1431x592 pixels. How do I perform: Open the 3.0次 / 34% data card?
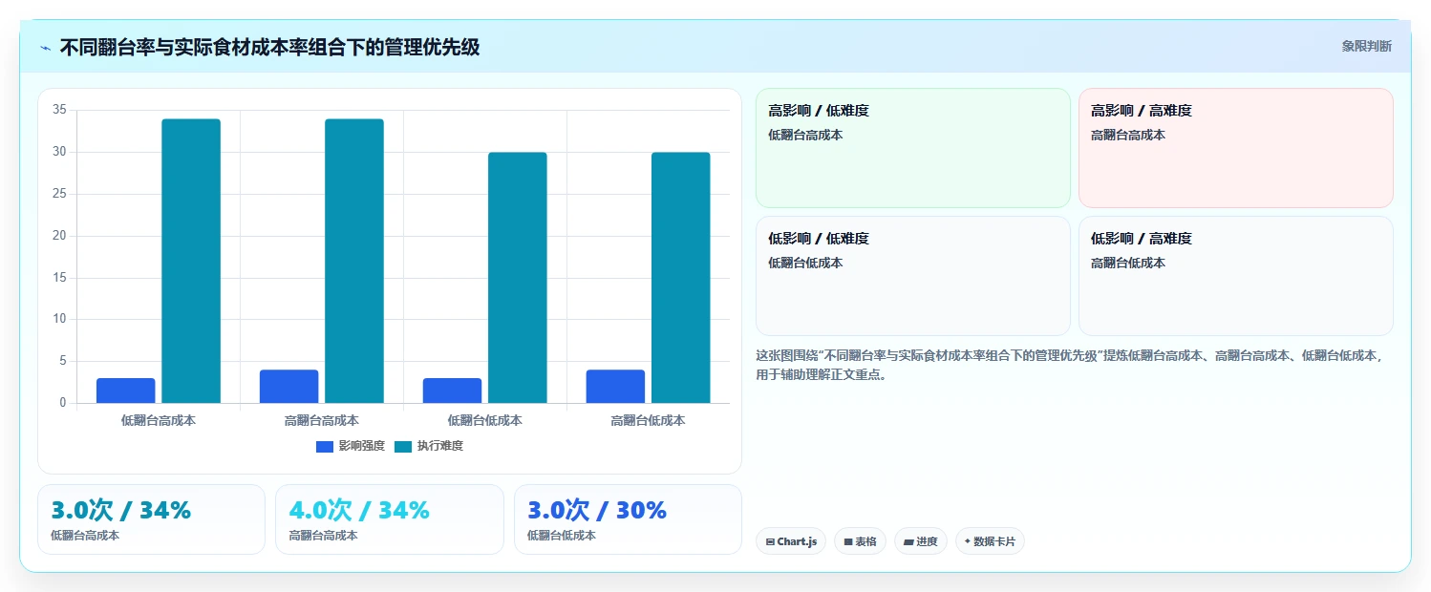click(x=151, y=519)
